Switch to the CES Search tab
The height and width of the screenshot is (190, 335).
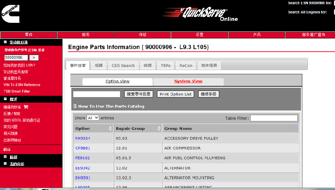click(123, 65)
